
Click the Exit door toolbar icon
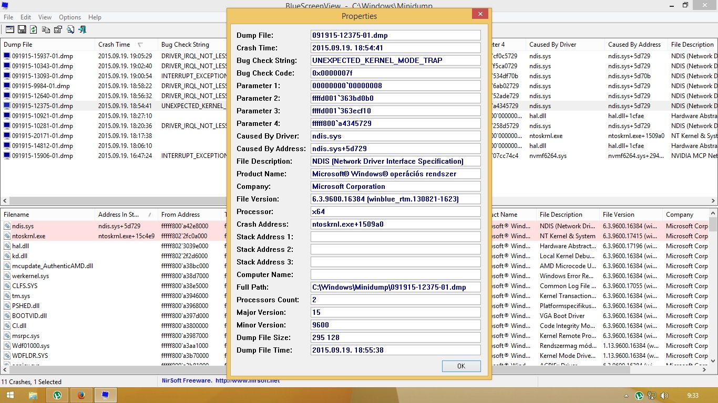click(82, 29)
